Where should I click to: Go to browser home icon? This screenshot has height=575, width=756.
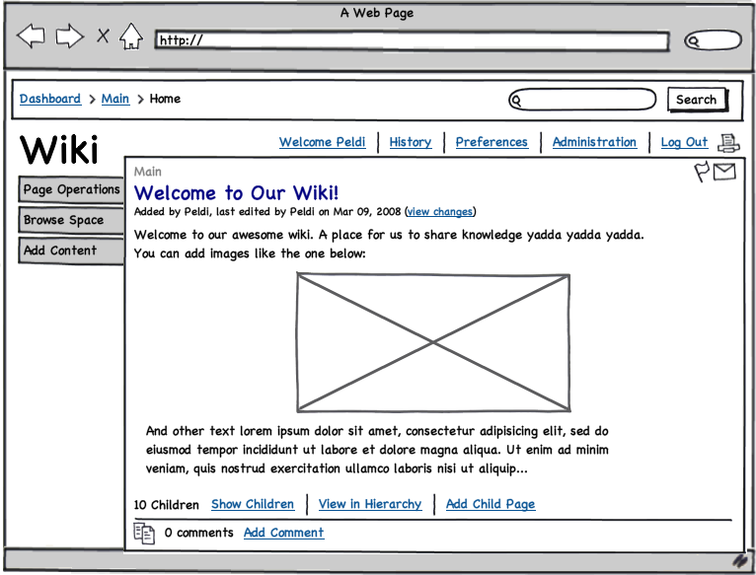point(131,36)
